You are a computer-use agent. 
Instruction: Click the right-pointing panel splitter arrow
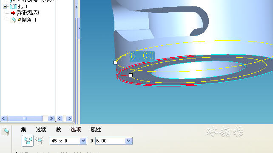pyautogui.click(x=79, y=28)
